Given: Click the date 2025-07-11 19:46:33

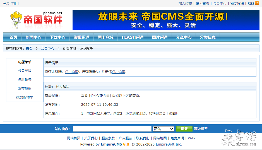Looking at the screenshot, I should [100, 105].
